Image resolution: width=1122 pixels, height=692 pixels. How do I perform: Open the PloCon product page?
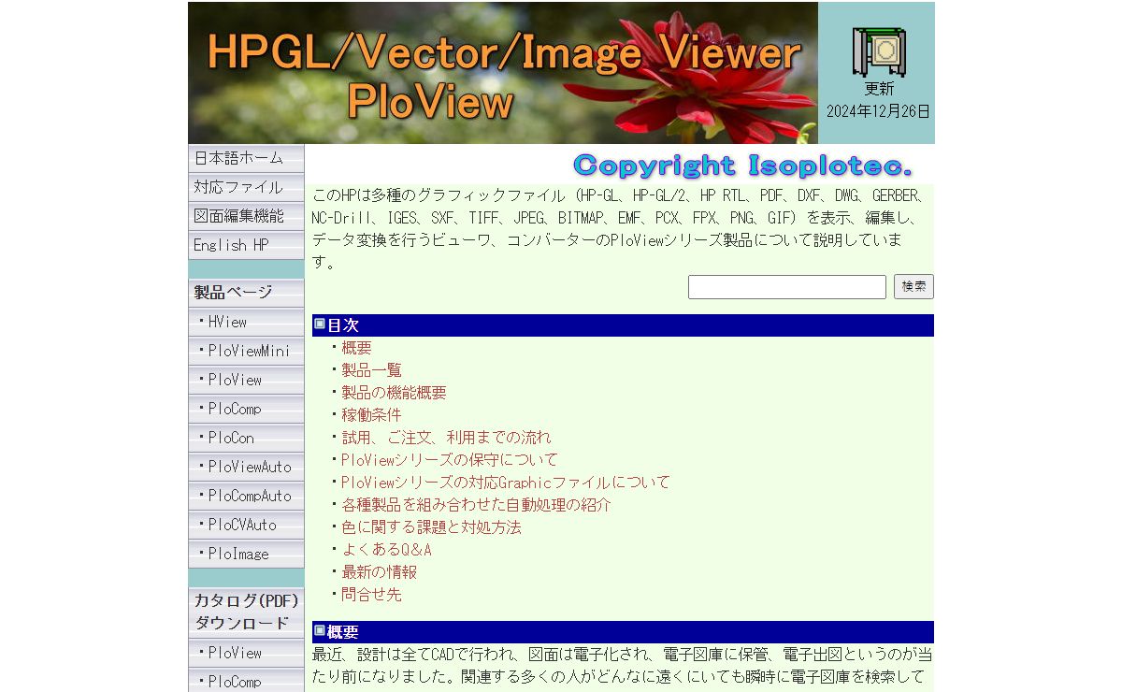pyautogui.click(x=246, y=438)
